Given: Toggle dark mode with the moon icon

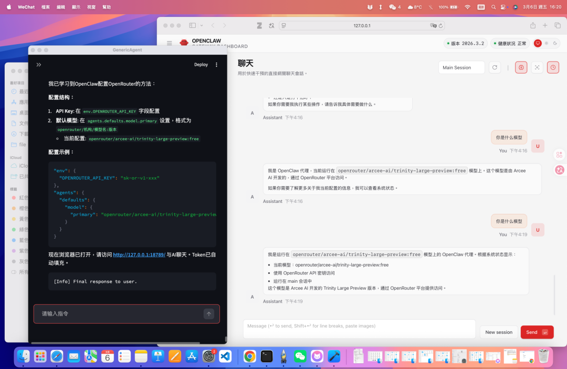Looking at the screenshot, I should pos(555,43).
